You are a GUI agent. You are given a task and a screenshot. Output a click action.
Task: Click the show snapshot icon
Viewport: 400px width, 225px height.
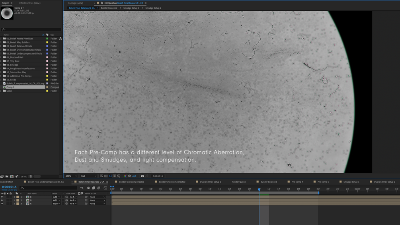pyautogui.click(x=147, y=176)
